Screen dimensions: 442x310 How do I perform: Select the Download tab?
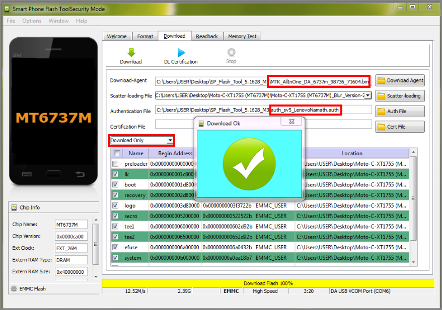pos(175,36)
